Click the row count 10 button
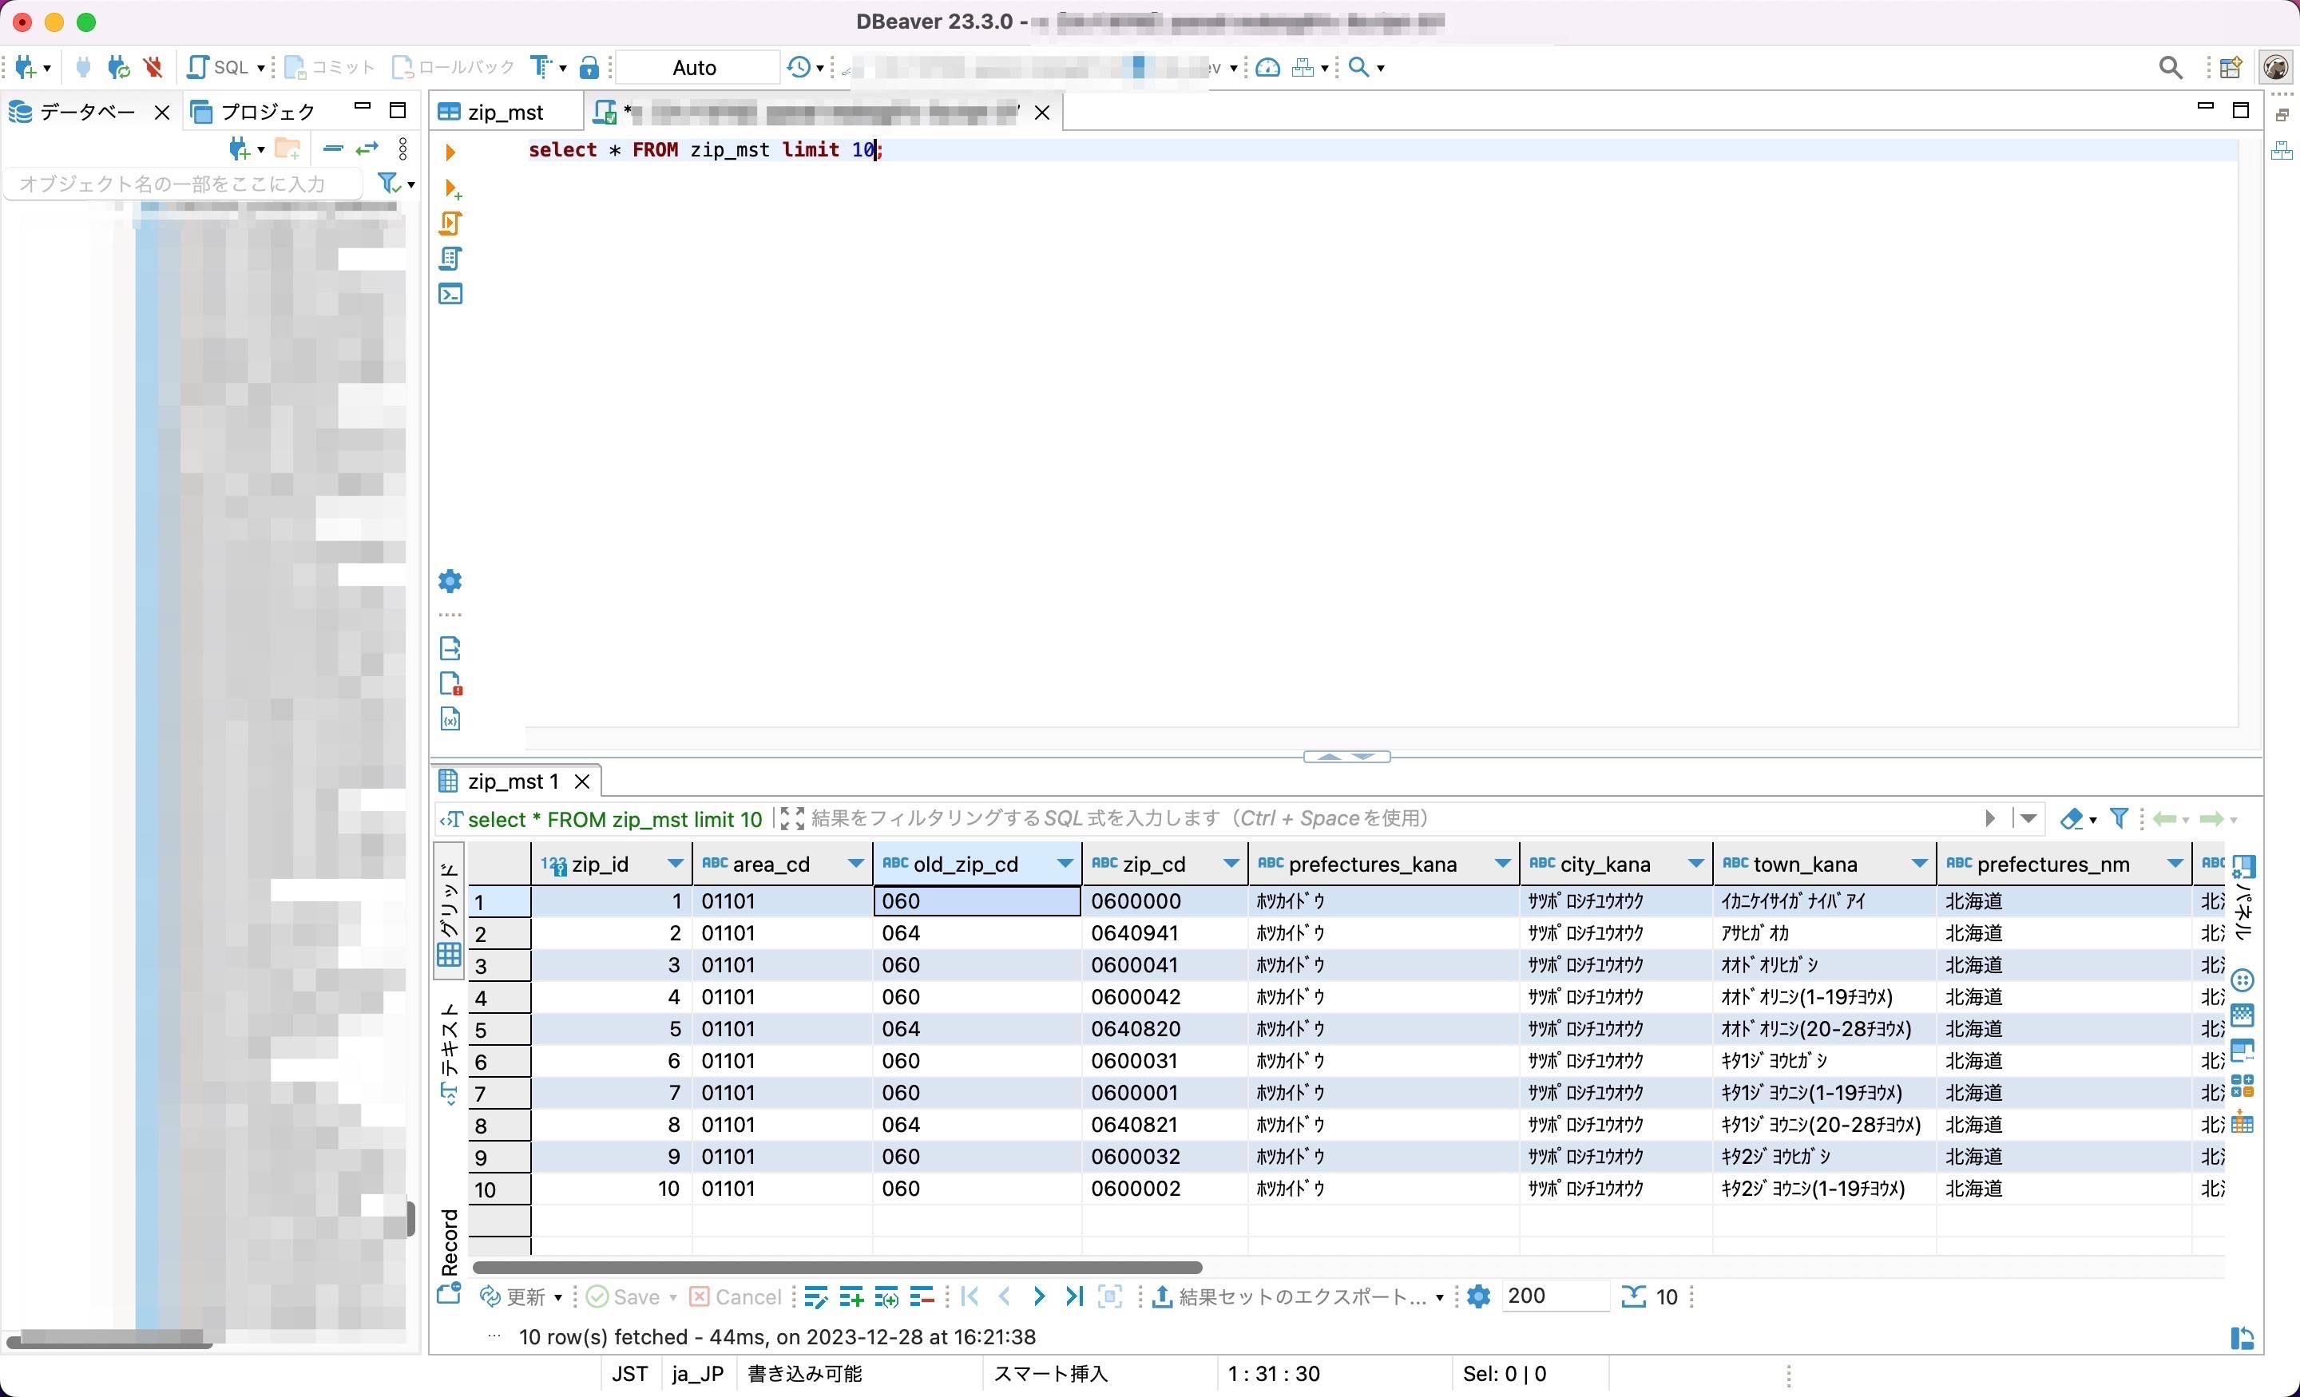This screenshot has height=1397, width=2300. 1650,1297
